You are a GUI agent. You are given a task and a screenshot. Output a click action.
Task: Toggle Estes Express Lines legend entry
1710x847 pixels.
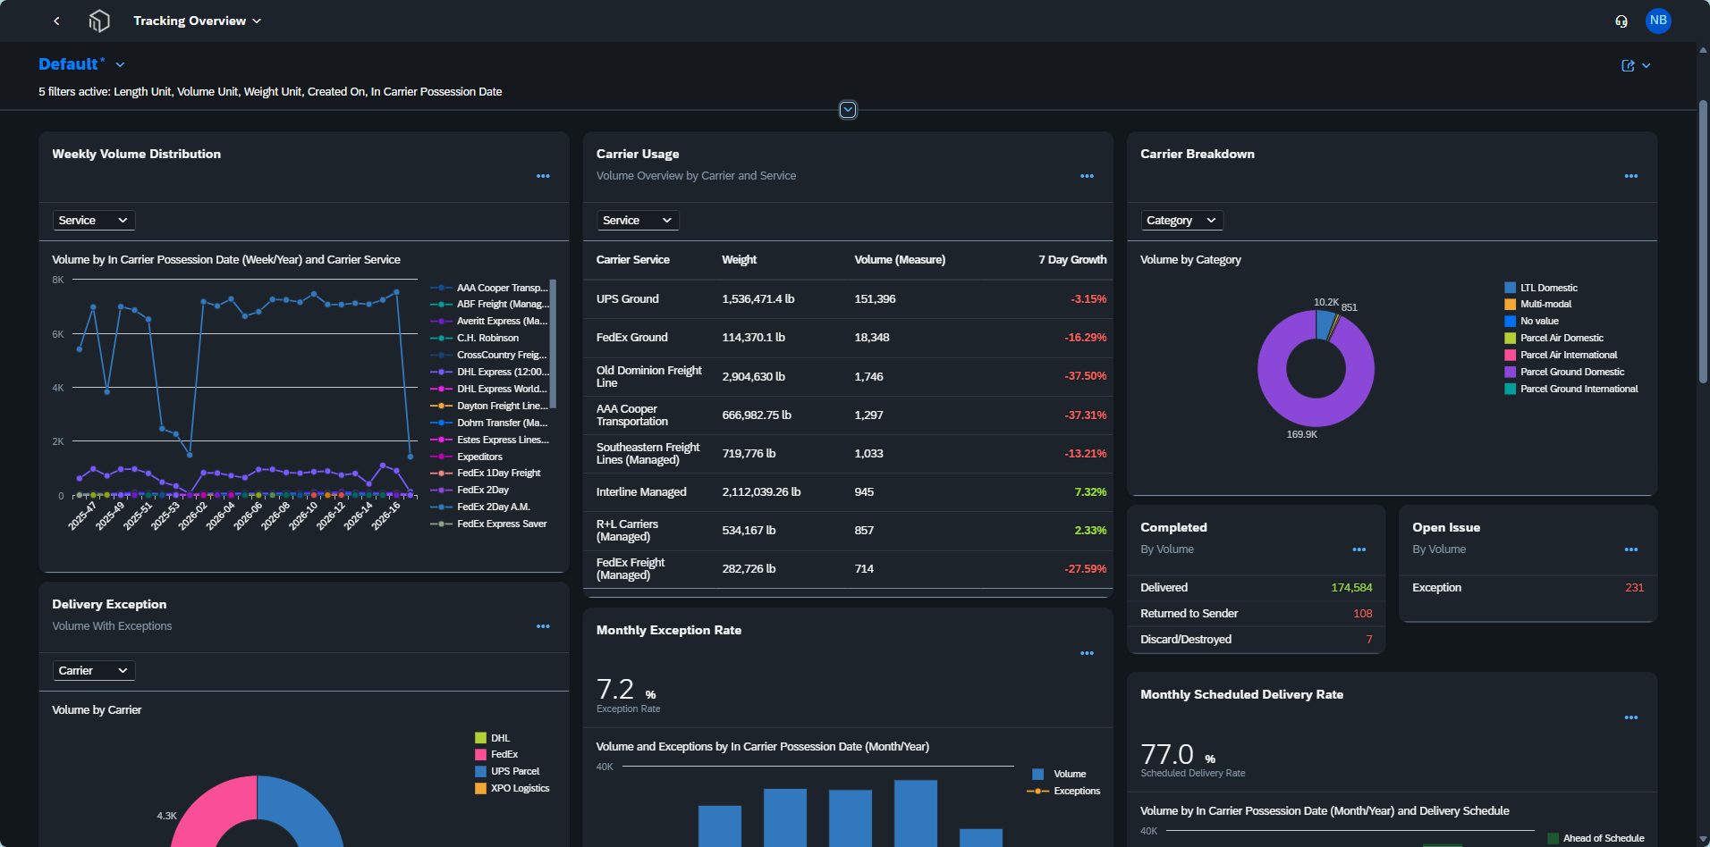(489, 440)
